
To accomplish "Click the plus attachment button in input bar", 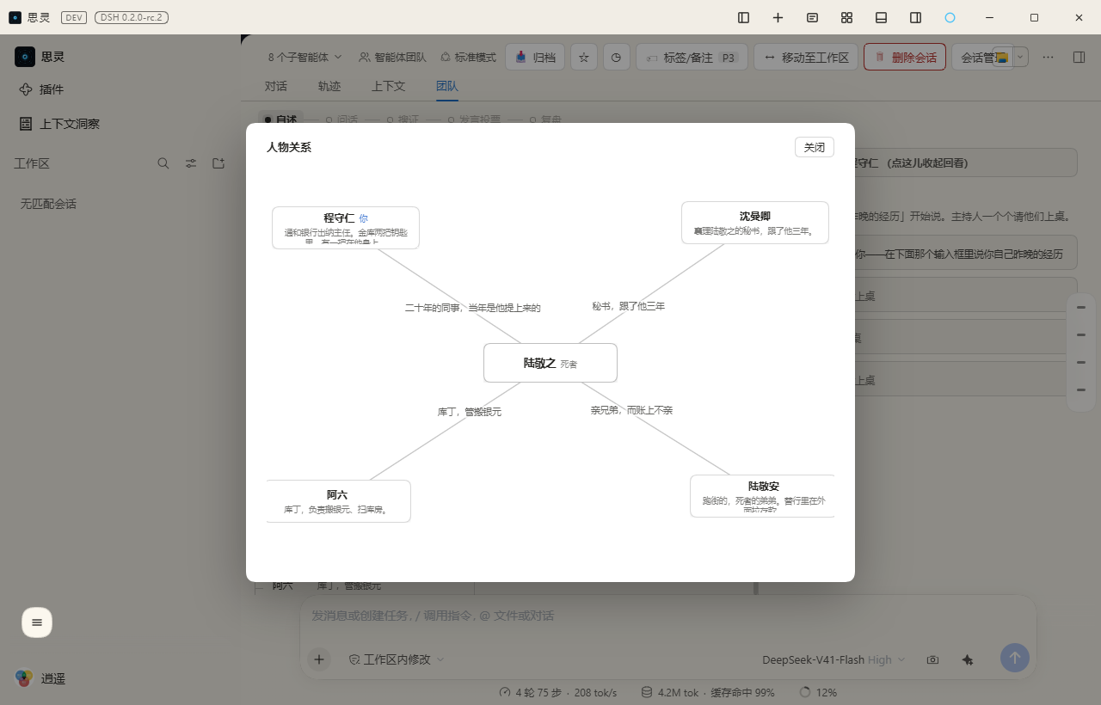I will (319, 659).
